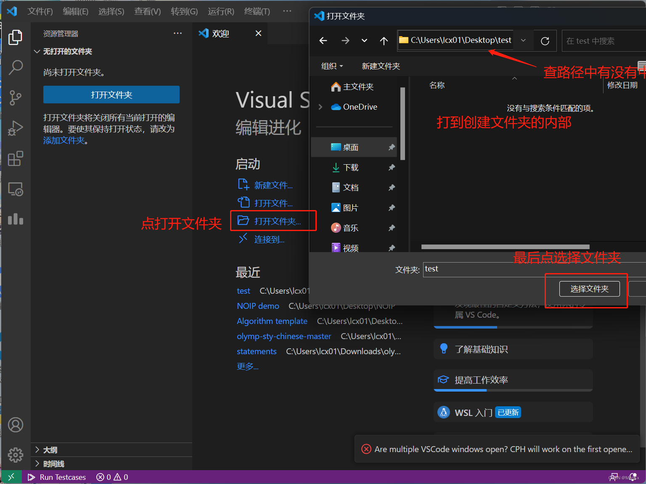The width and height of the screenshot is (646, 484).
Task: Toggle pin icon next to 桌面
Action: 392,147
